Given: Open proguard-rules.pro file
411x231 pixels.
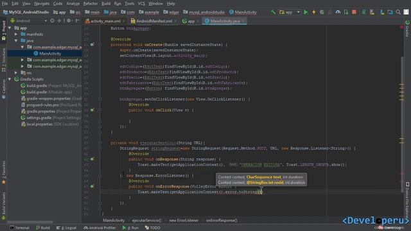Looking at the screenshot, I should tap(42, 105).
